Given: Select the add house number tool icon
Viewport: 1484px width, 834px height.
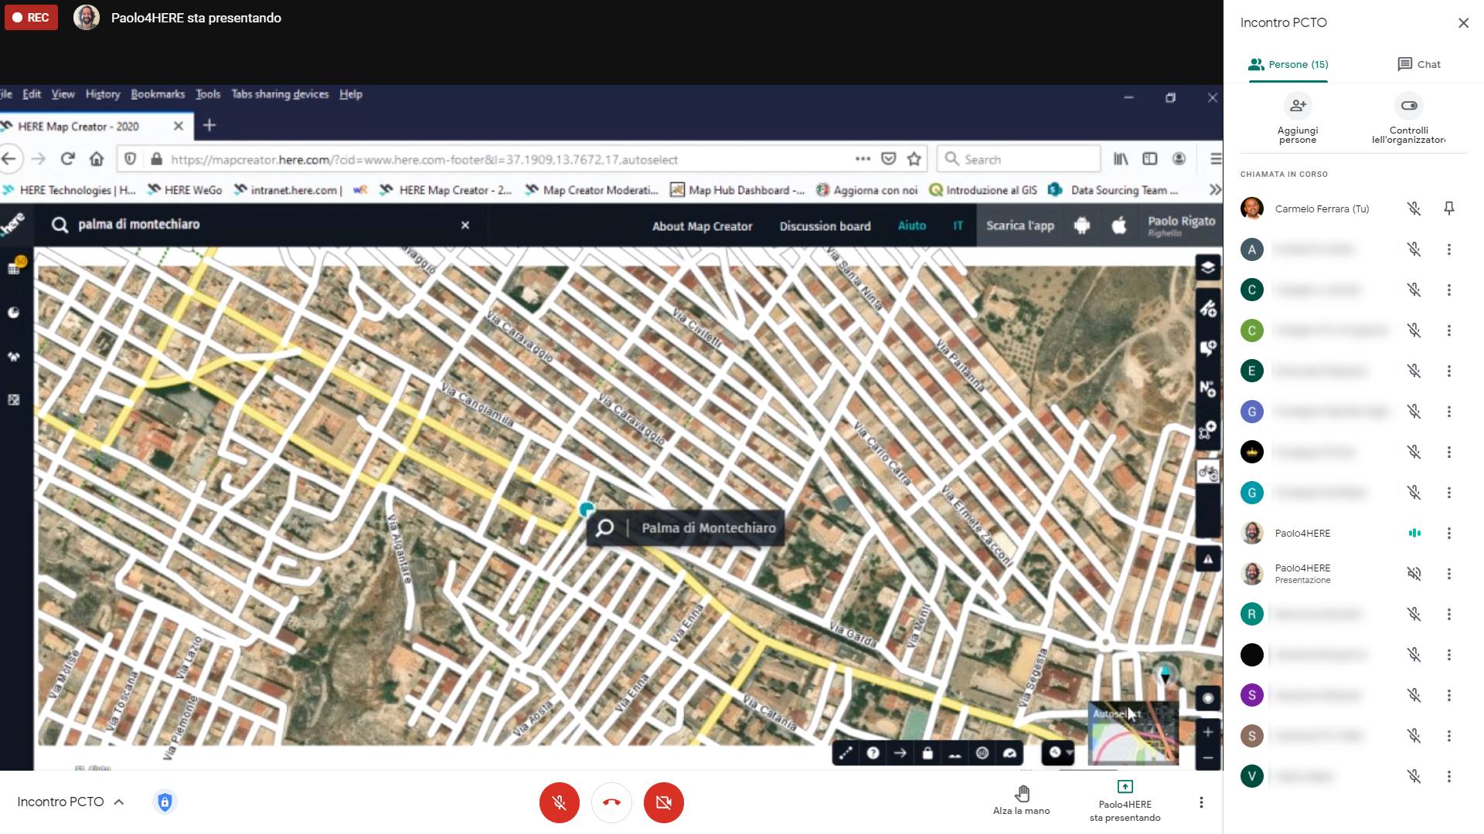Looking at the screenshot, I should 1207,388.
